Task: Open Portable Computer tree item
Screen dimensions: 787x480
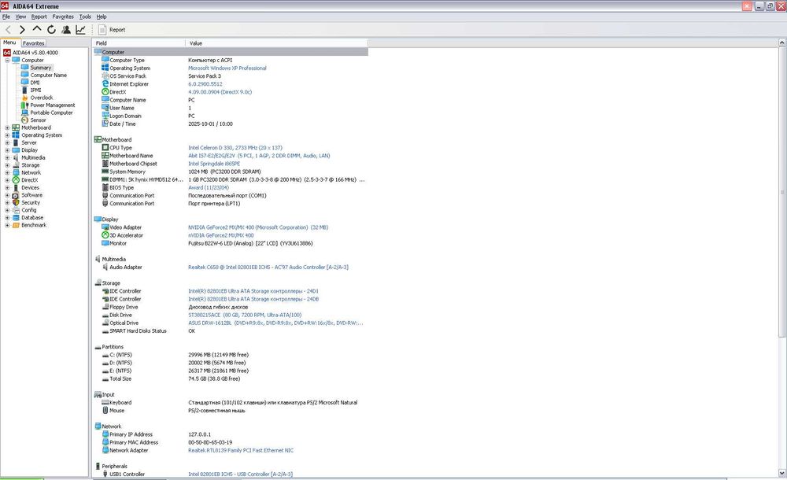Action: click(x=51, y=113)
